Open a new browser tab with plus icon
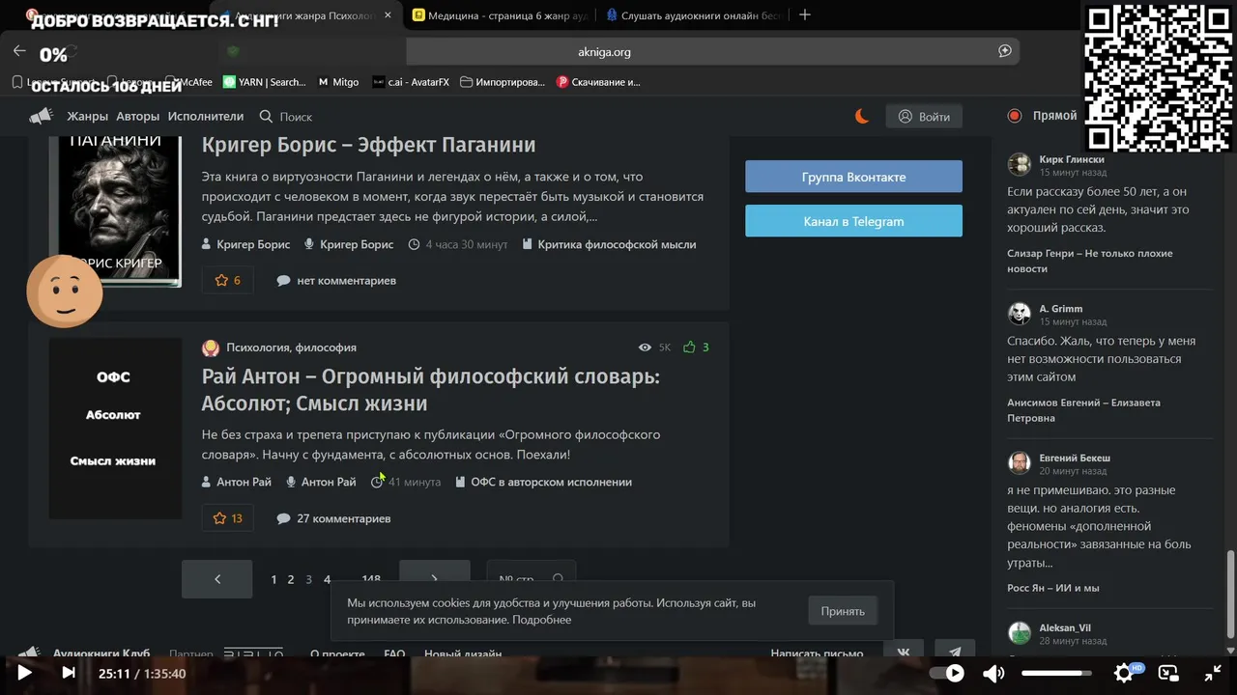The width and height of the screenshot is (1237, 695). point(805,14)
